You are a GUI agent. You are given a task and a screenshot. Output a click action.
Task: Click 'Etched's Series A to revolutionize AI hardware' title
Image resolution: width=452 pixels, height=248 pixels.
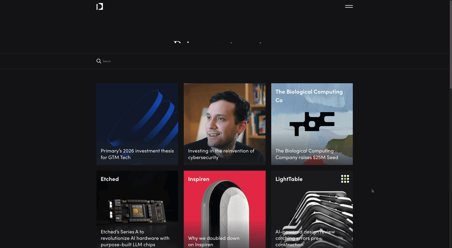[x=135, y=238]
